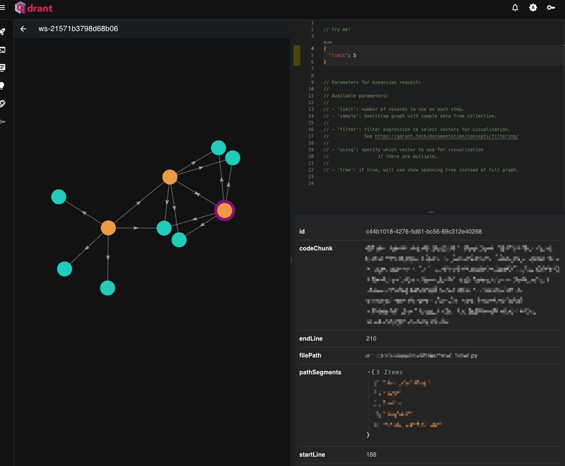Select the top orange graph node
The width and height of the screenshot is (565, 466).
(x=170, y=177)
